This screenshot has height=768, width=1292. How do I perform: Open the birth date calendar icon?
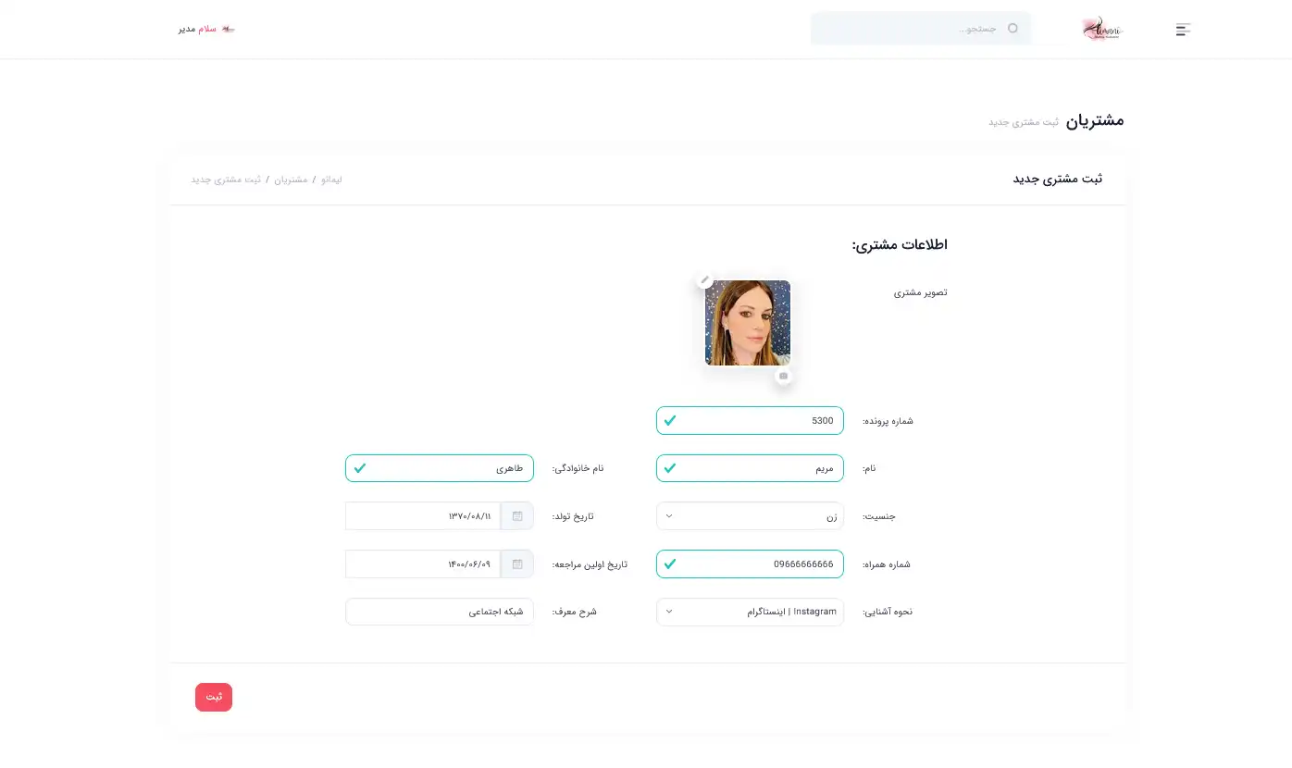tap(517, 516)
